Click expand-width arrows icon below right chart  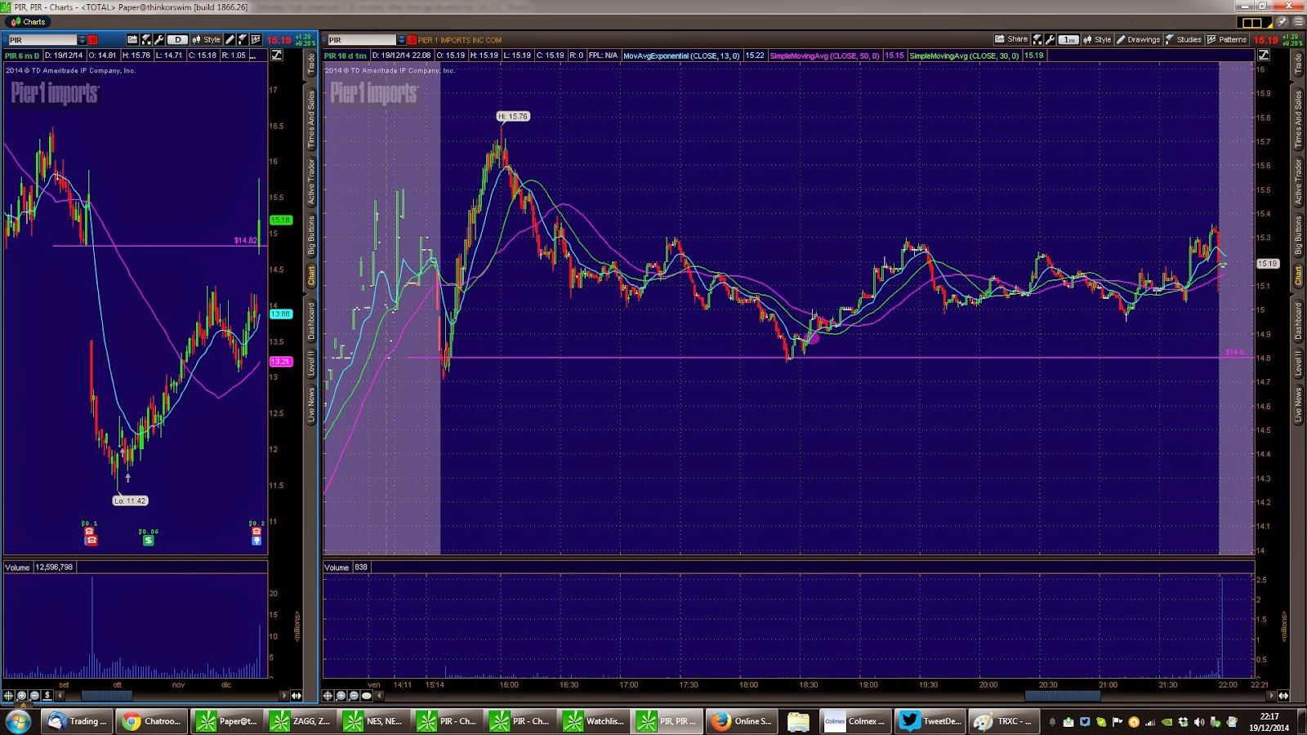pos(1283,696)
